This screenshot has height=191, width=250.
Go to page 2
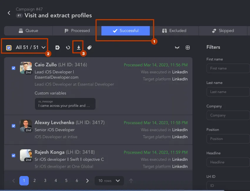pyautogui.click(x=35, y=180)
